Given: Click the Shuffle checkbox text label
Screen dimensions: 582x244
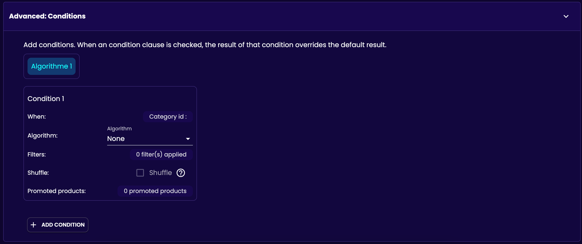Looking at the screenshot, I should point(161,173).
